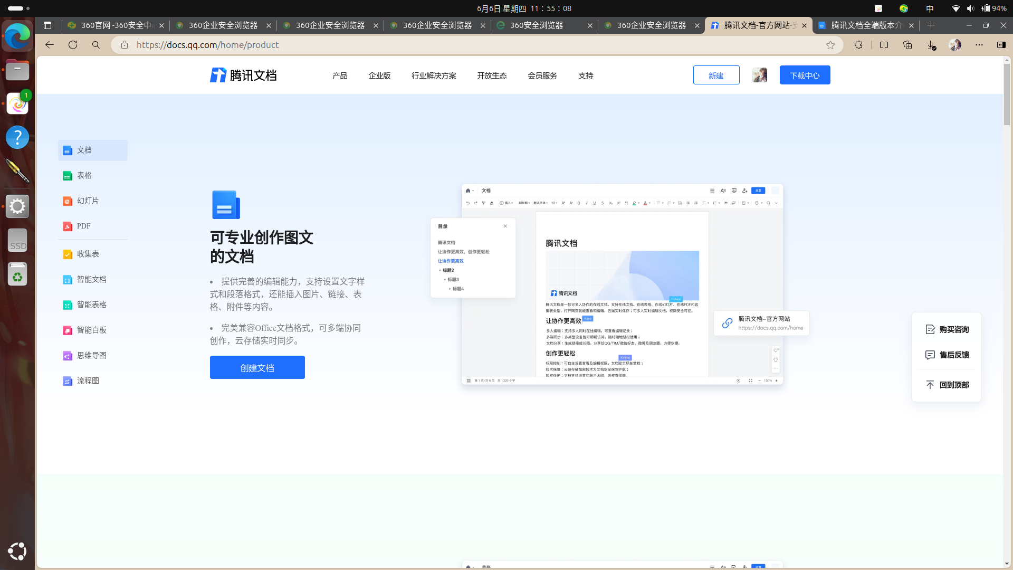
Task: Select PDF in the left sidebar
Action: pos(83,226)
